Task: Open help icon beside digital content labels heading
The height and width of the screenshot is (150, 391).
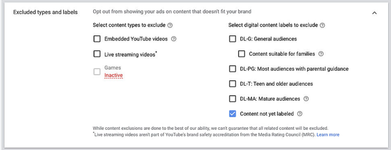Action: [322, 25]
